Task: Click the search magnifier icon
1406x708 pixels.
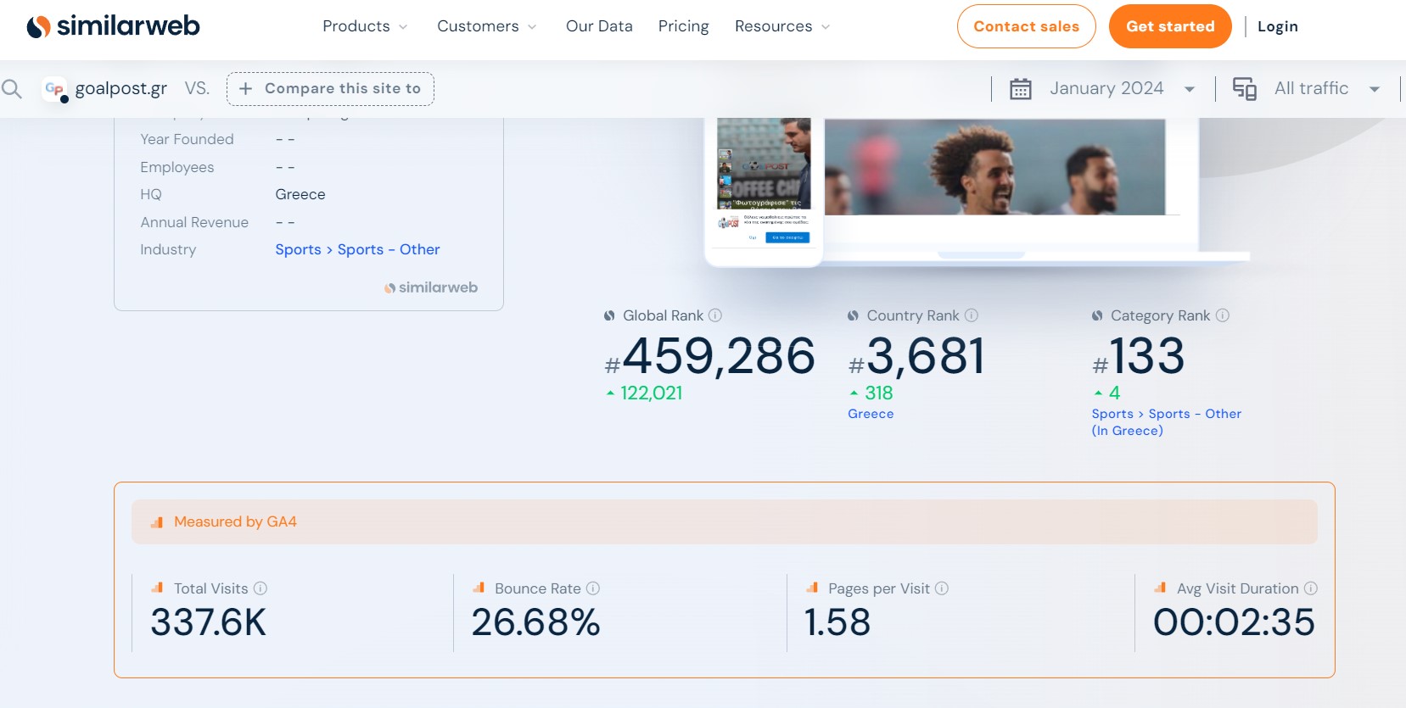Action: tap(11, 88)
